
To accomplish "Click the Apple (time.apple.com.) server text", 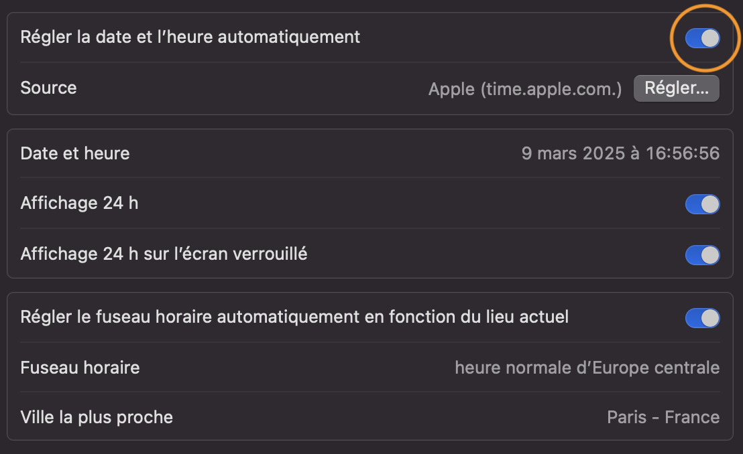I will tap(525, 89).
